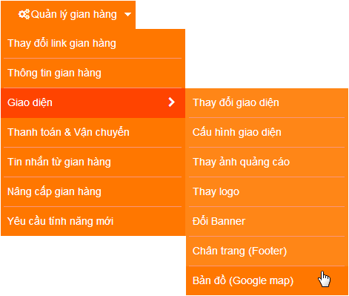This screenshot has height=296, width=349.
Task: Click the gears icon beside Quản lý gian hàng
Action: click(x=24, y=14)
